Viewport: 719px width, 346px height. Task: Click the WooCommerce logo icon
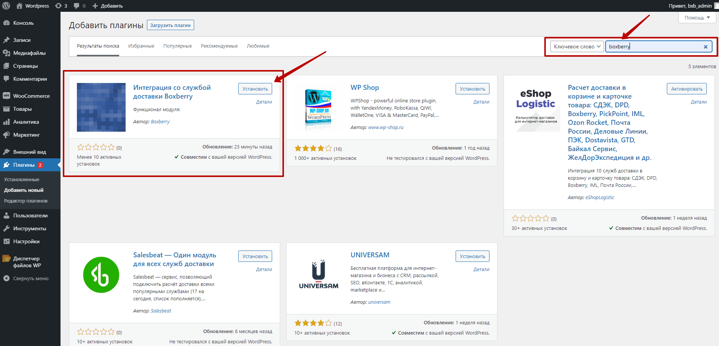coord(6,96)
